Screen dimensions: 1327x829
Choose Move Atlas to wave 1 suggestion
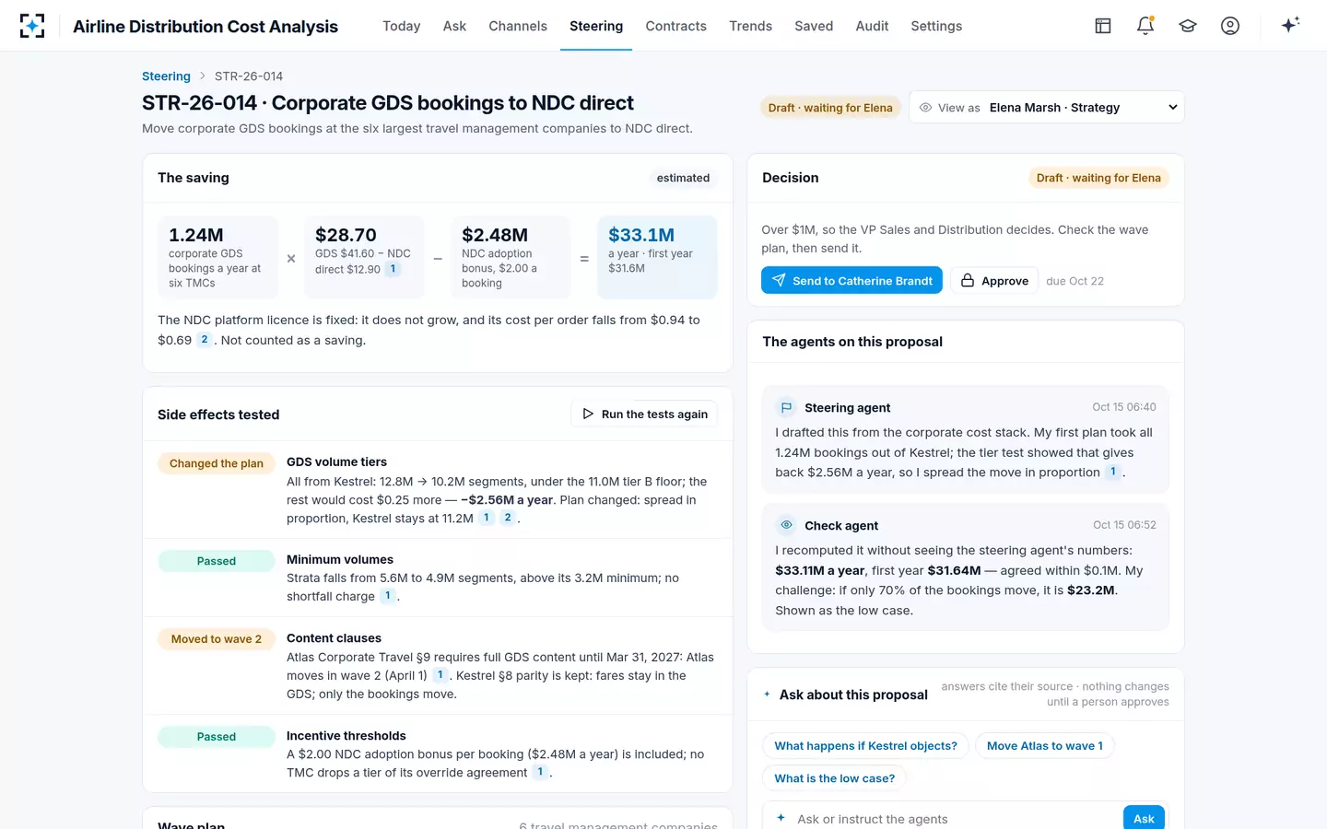point(1044,746)
